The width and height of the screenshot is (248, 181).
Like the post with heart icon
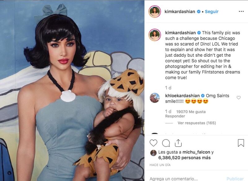click(153, 143)
